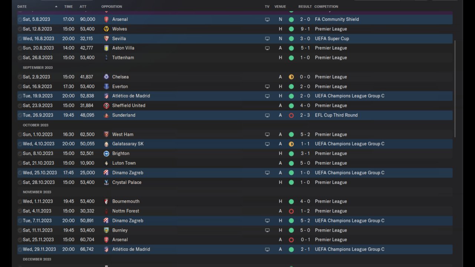The image size is (475, 267).
Task: Click the Chelsea club crest
Action: tap(107, 77)
